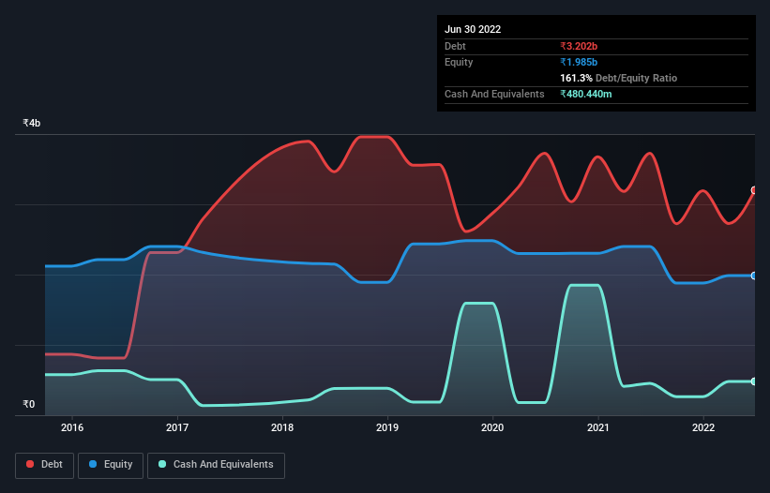This screenshot has width=770, height=493.
Task: Click the Cash And Equivalents tooltip row label
Action: pos(494,94)
